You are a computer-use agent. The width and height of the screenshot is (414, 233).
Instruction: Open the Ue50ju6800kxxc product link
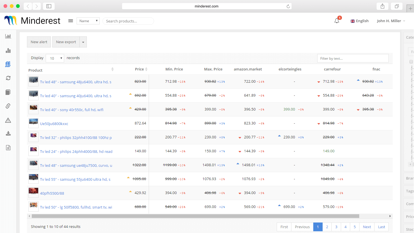pyautogui.click(x=54, y=124)
